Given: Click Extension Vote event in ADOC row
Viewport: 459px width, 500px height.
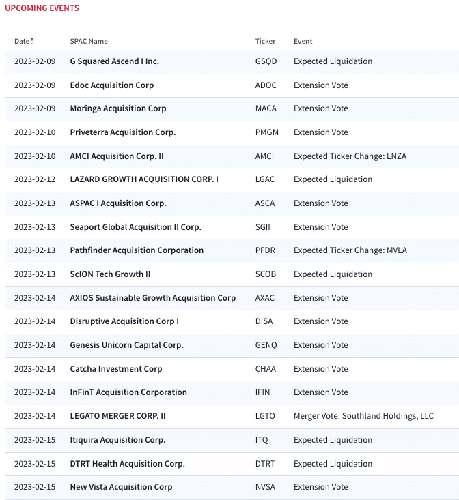Looking at the screenshot, I should 321,85.
